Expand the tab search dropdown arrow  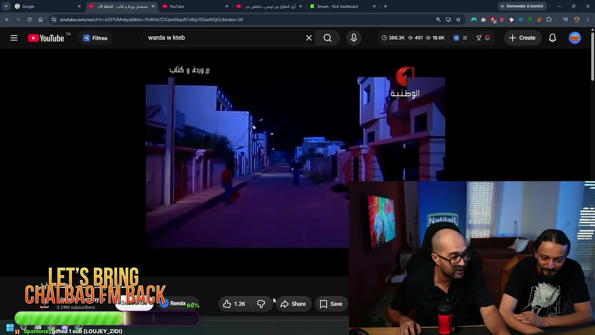6,7
